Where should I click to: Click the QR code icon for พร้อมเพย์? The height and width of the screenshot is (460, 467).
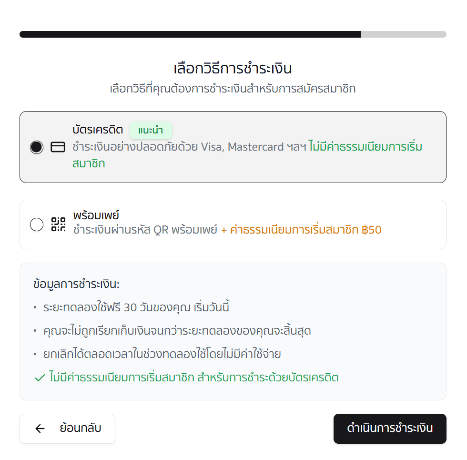pos(58,224)
